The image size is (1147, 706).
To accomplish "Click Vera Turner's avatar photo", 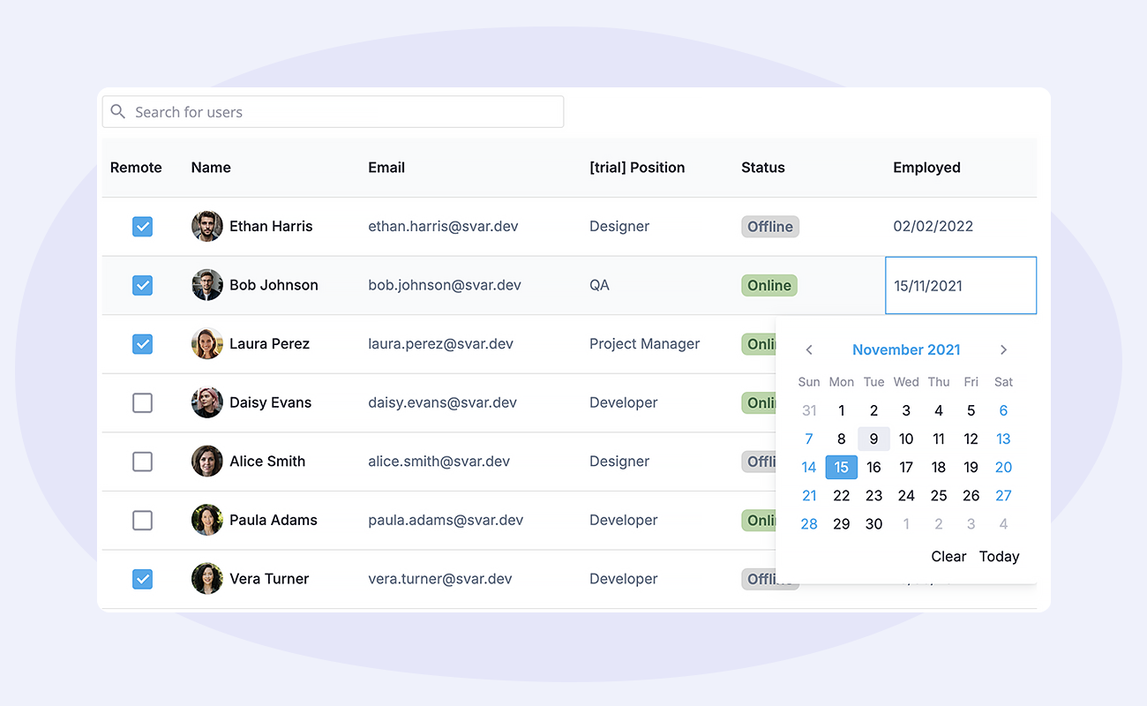I will pos(207,579).
